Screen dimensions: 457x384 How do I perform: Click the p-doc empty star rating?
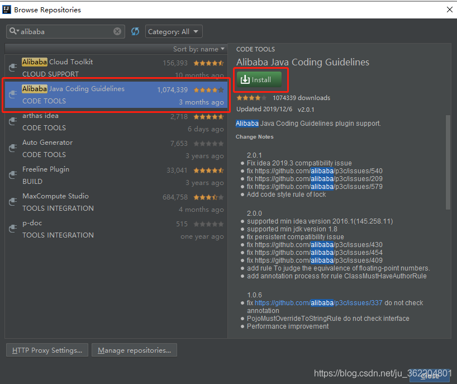coord(209,224)
